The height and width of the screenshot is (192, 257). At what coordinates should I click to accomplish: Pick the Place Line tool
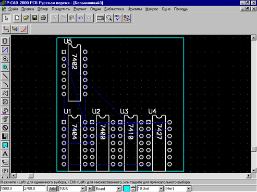coord(5,76)
